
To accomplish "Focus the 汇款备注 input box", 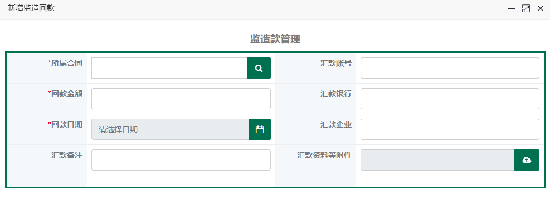I will point(181,160).
